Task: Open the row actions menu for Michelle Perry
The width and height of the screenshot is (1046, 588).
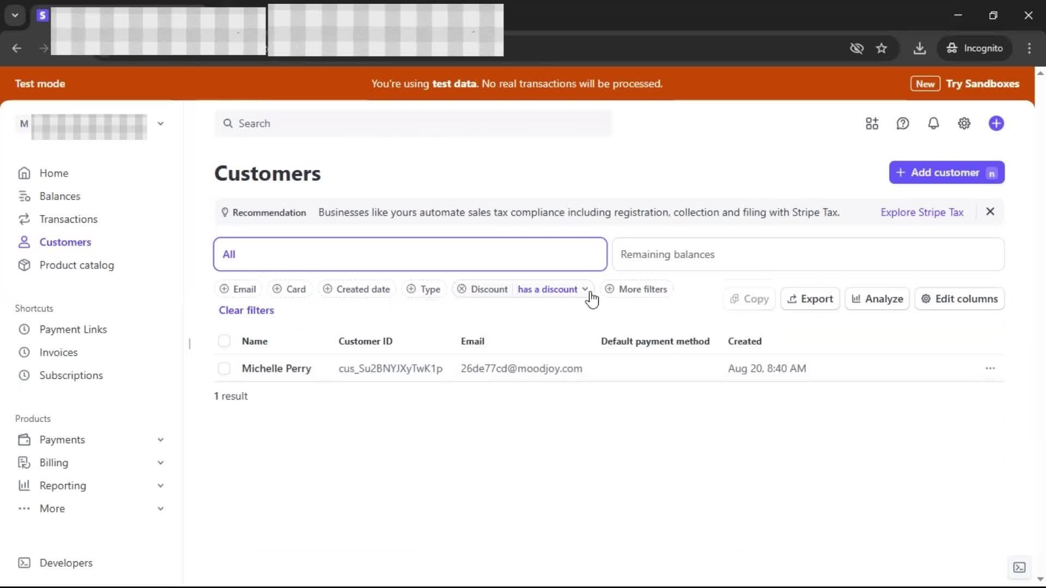Action: click(x=990, y=369)
